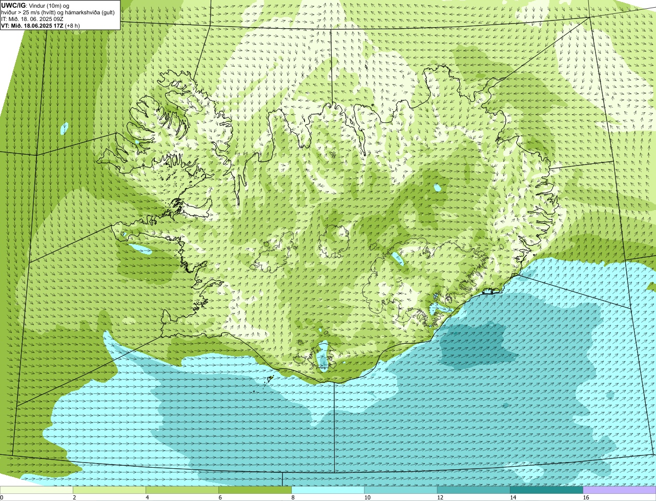The height and width of the screenshot is (501, 656).
Task: Click the legend value label '2'
Action: pyautogui.click(x=75, y=497)
